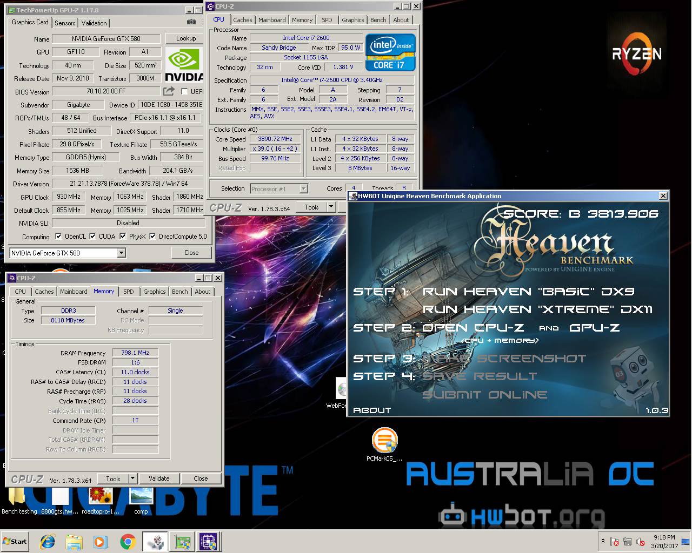Open the Bench tab in CPU-Z CPU window
The height and width of the screenshot is (553, 692).
point(378,20)
